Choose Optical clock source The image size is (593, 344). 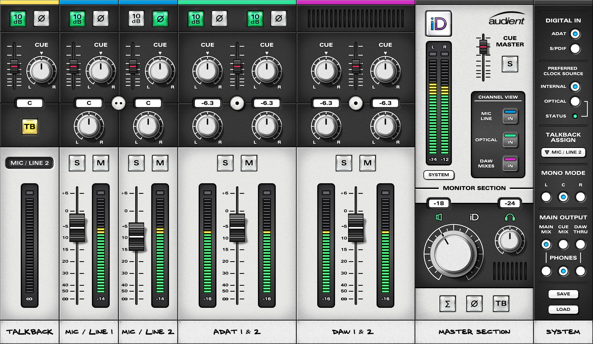pyautogui.click(x=575, y=101)
